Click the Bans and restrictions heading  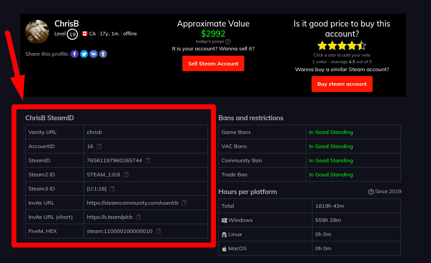pos(251,118)
